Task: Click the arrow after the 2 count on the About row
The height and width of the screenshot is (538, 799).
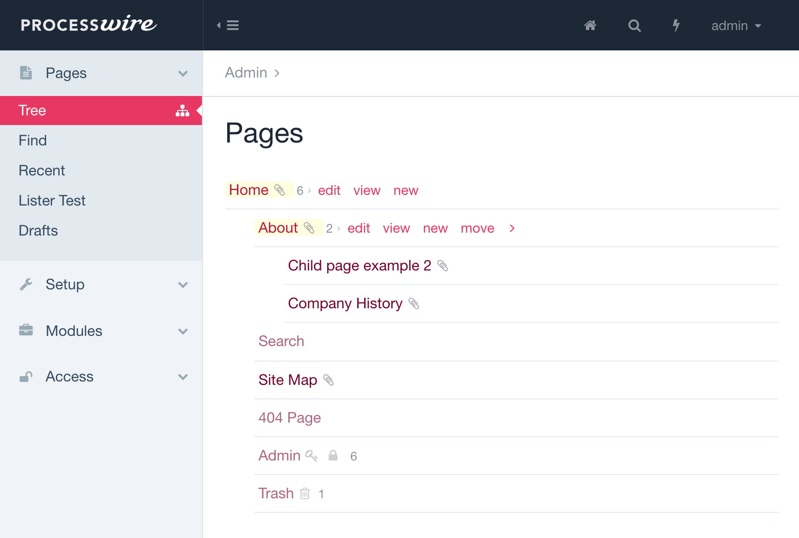Action: click(339, 228)
